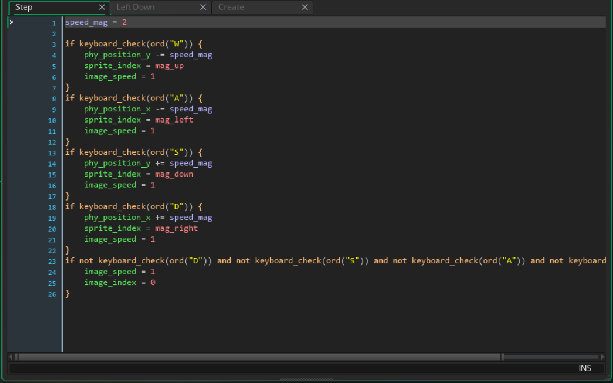Close the Step tab

(102, 7)
